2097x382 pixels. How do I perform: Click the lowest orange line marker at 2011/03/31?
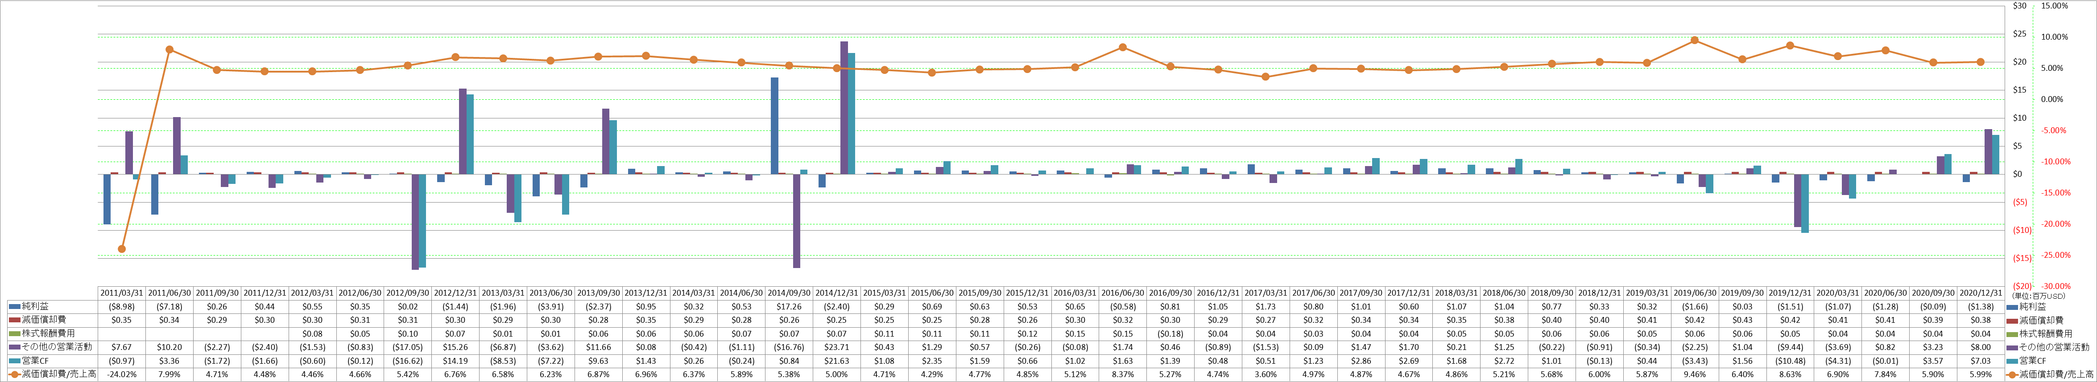point(121,249)
